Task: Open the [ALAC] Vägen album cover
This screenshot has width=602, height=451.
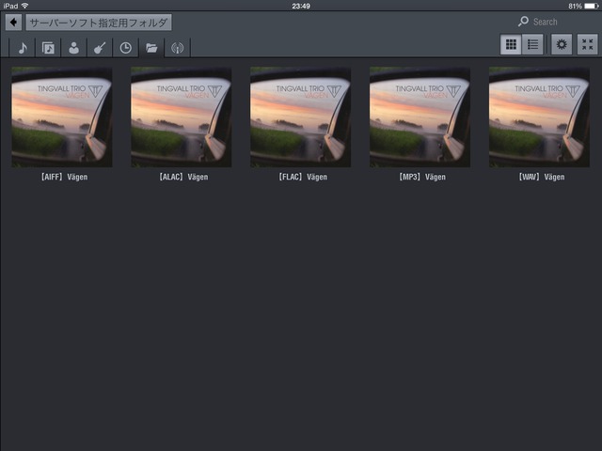Action: pos(182,117)
